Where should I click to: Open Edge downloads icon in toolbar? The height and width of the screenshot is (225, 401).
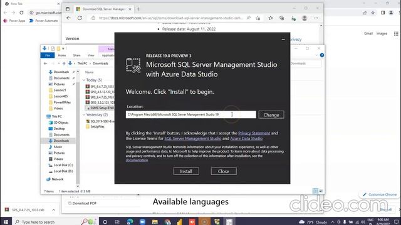[293, 18]
